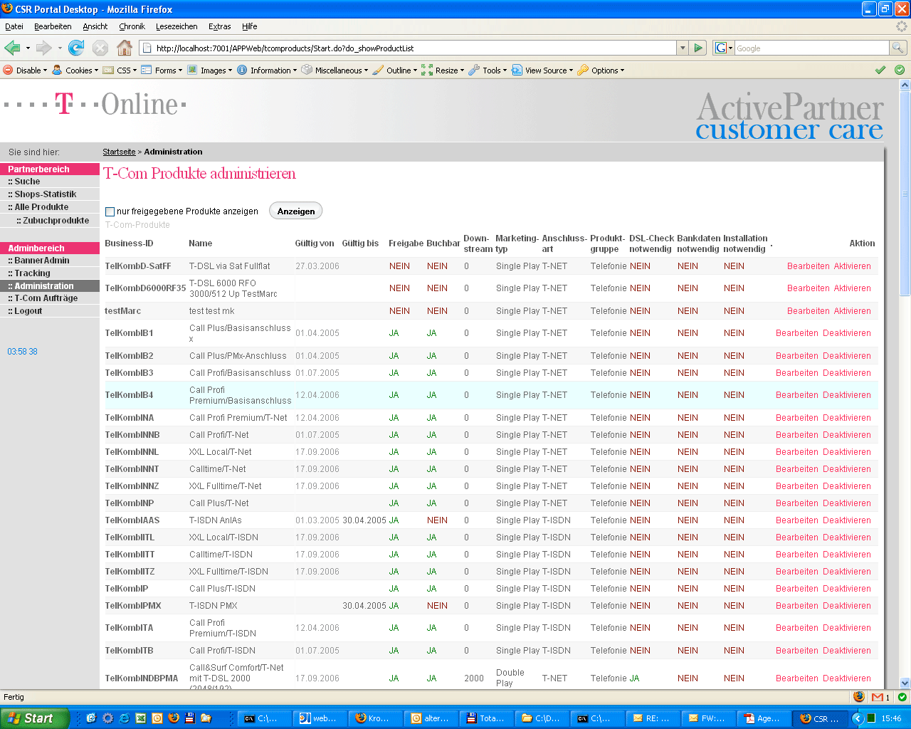Click the Home icon in navigation toolbar
This screenshot has height=729, width=911.
point(125,48)
